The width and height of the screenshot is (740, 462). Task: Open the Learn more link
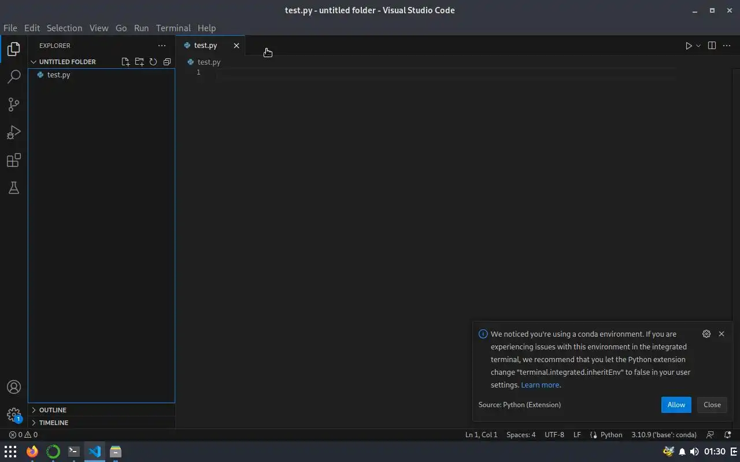click(541, 385)
